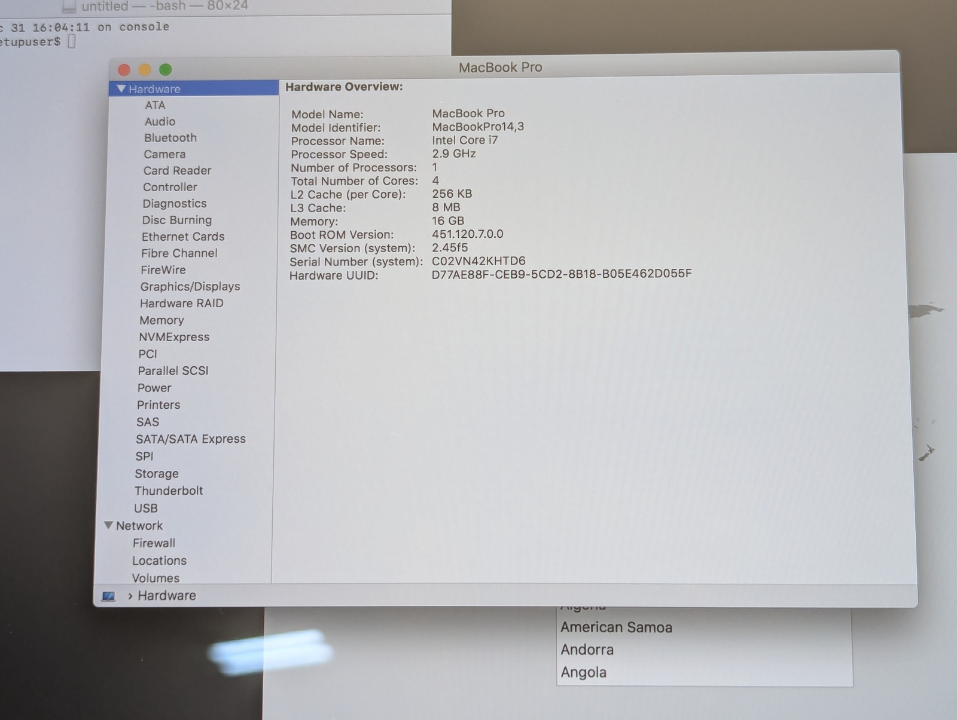Open the FireWire section
957x720 pixels.
(x=163, y=270)
